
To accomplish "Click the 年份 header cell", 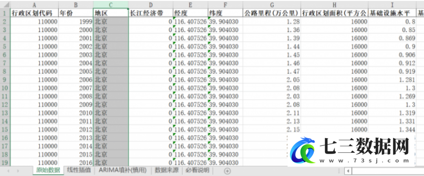I will click(76, 13).
